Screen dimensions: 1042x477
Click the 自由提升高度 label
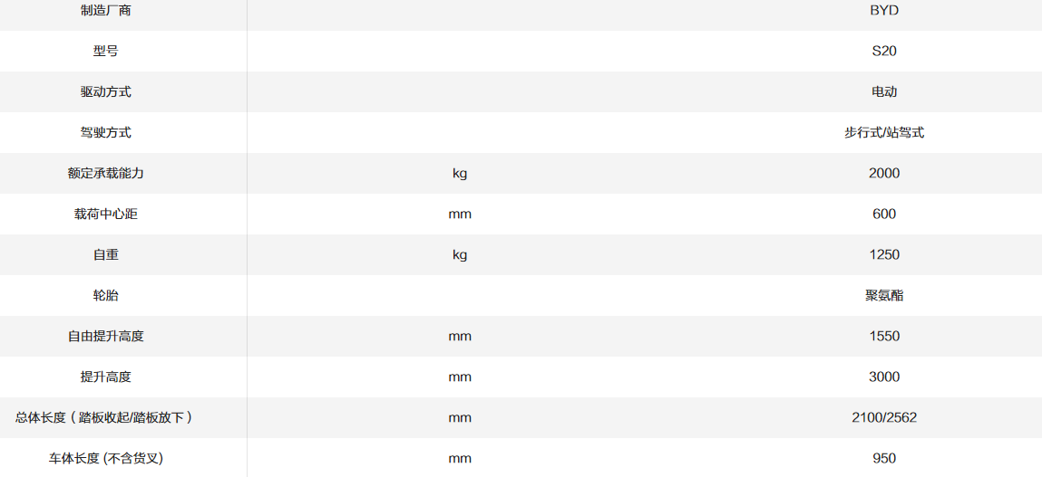[105, 337]
